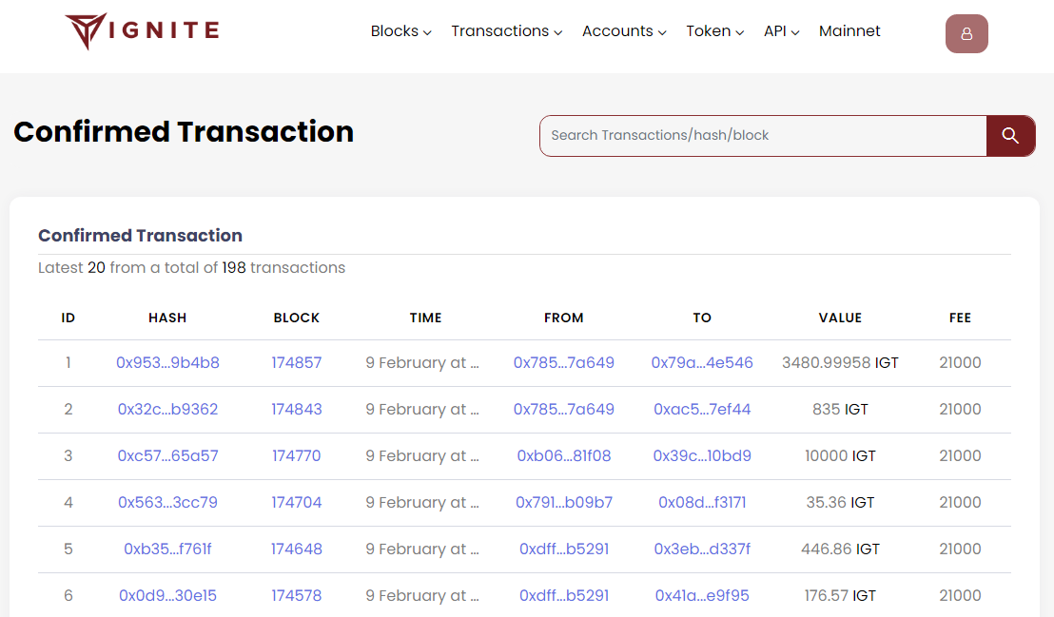
Task: Click the FEE column header
Action: pos(960,318)
